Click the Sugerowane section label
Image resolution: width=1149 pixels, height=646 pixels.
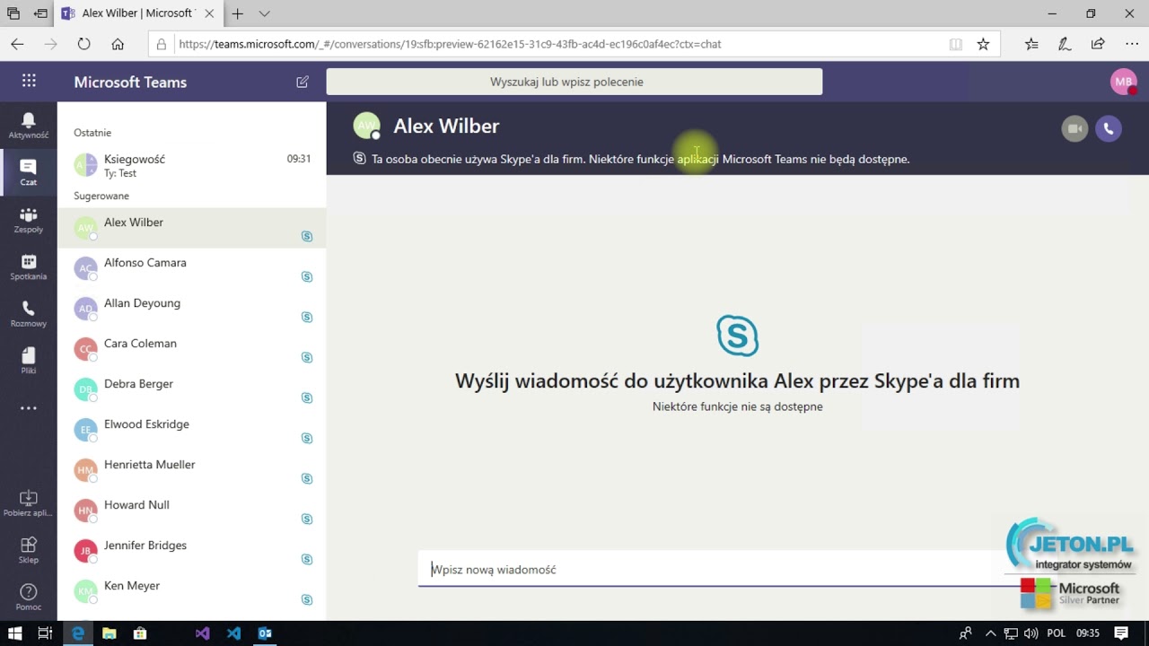101,196
